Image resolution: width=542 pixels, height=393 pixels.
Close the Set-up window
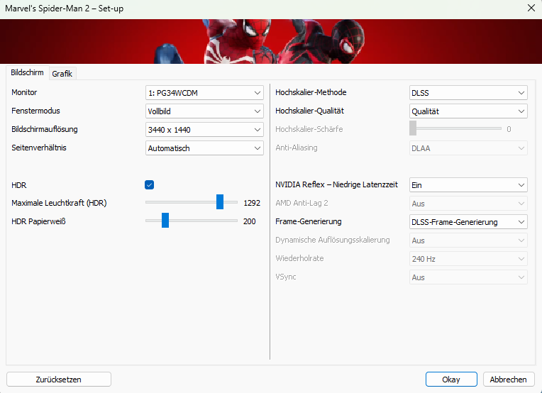click(531, 8)
